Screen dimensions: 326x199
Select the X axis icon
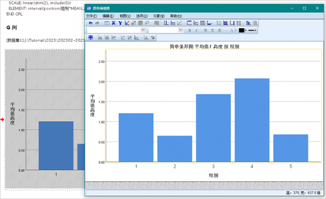(x=114, y=23)
